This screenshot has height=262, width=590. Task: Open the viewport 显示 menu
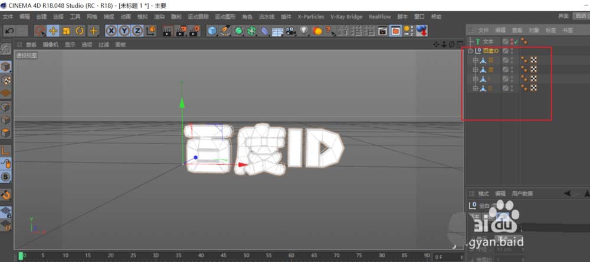70,45
